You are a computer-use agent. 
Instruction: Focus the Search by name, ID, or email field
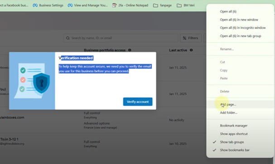click(121, 38)
